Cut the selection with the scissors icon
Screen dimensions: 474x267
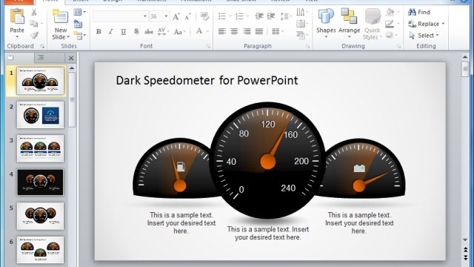(34, 13)
